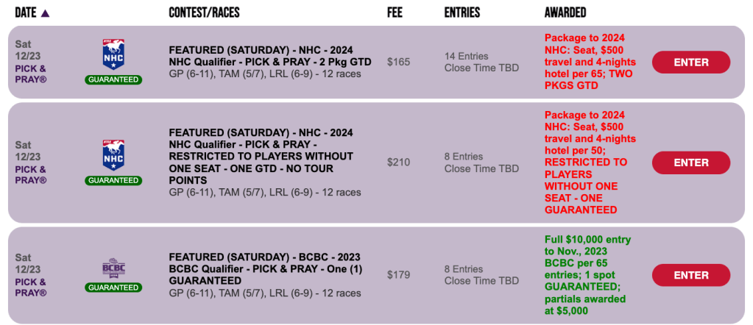Click the GUARANTEED badge on the restricted NHC contest
Image resolution: width=753 pixels, height=325 pixels.
coord(113,180)
